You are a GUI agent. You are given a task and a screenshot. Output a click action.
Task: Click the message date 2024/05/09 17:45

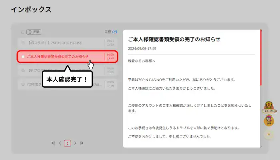[x=142, y=48]
